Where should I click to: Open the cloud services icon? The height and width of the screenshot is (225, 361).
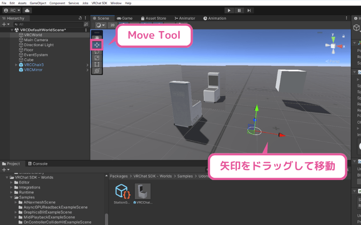tap(27, 10)
